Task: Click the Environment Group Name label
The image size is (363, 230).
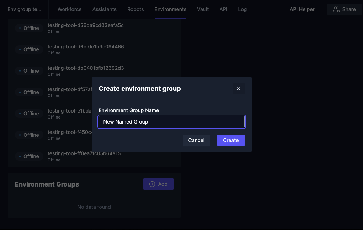Action: click(129, 110)
